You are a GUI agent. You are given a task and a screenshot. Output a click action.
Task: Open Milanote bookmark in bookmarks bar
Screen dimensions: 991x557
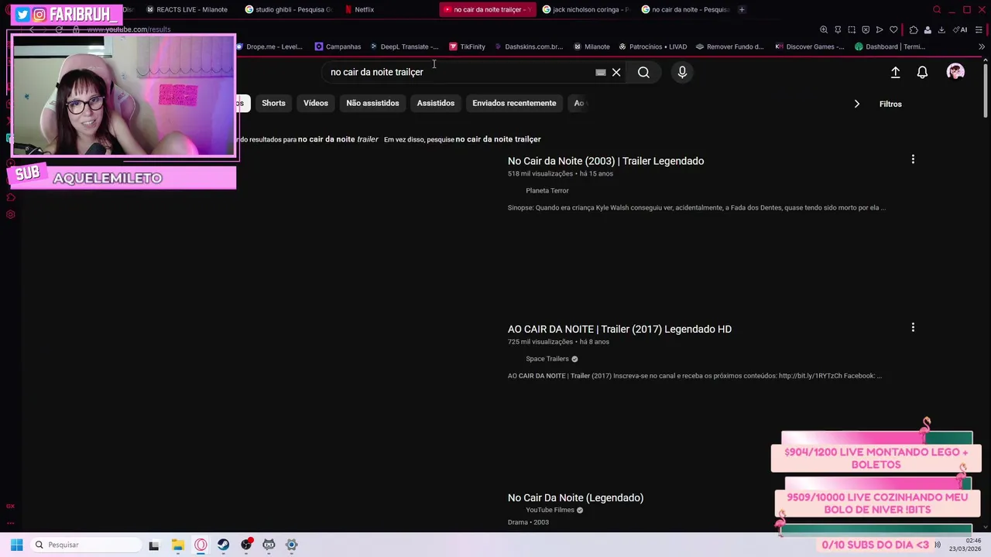click(592, 46)
